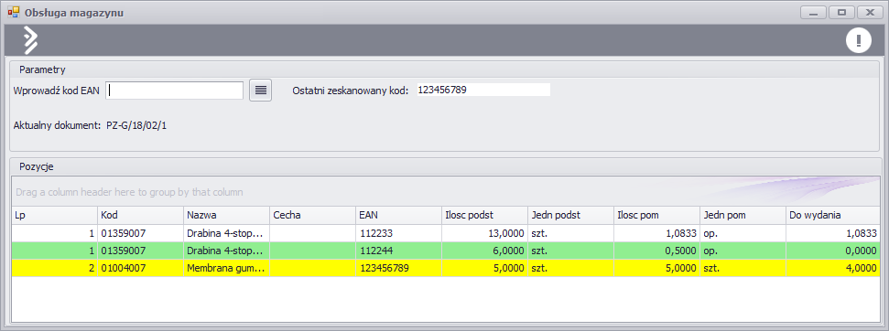Click the 4,0000 Do wydania cell
Viewport: 889px width, 331px height.
pyautogui.click(x=833, y=268)
